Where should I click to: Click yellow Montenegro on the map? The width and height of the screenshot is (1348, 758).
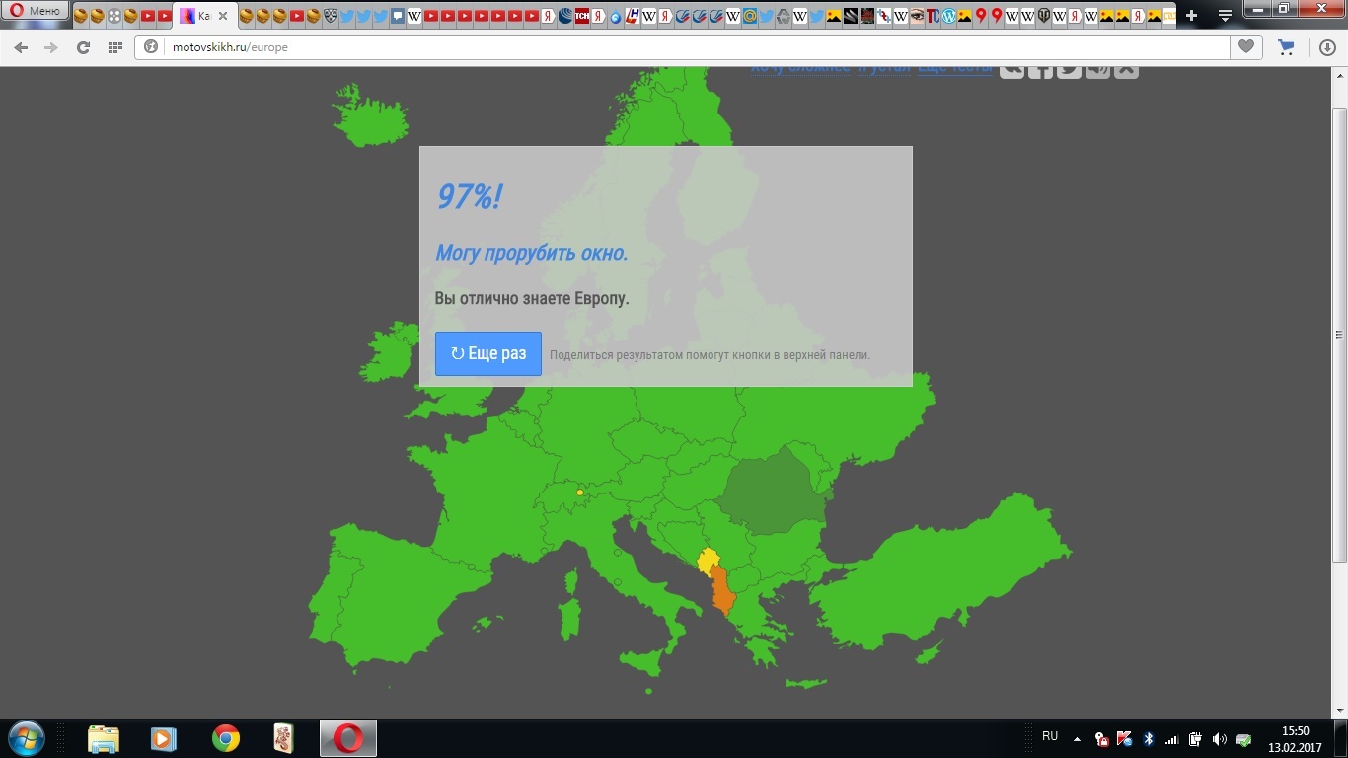708,560
